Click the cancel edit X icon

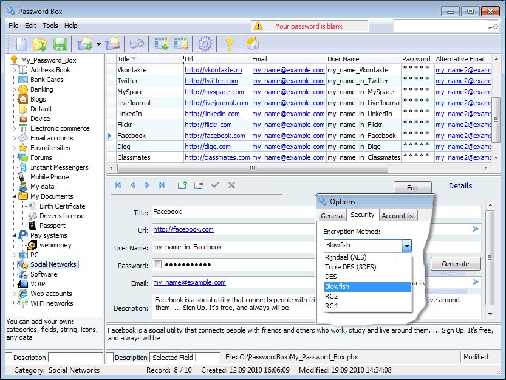[231, 185]
